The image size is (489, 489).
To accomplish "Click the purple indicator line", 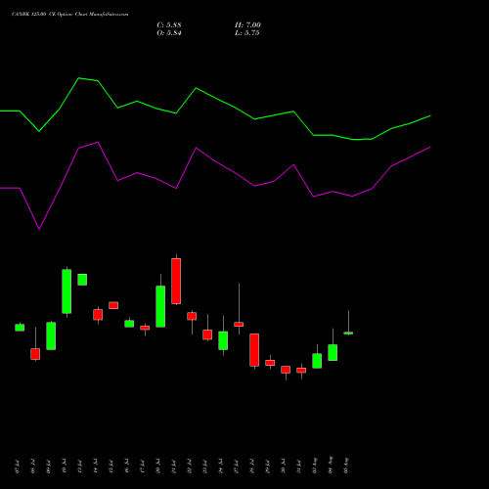I will [215, 186].
